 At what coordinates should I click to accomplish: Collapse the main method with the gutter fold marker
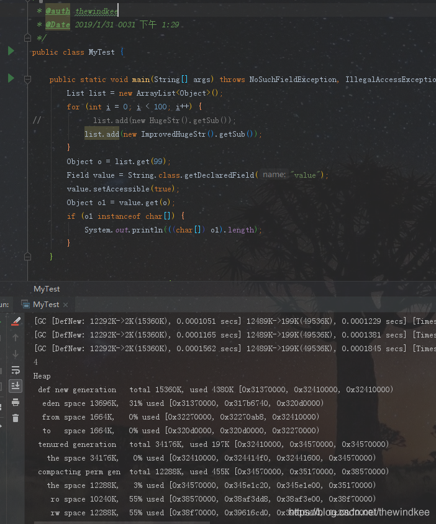pyautogui.click(x=28, y=79)
